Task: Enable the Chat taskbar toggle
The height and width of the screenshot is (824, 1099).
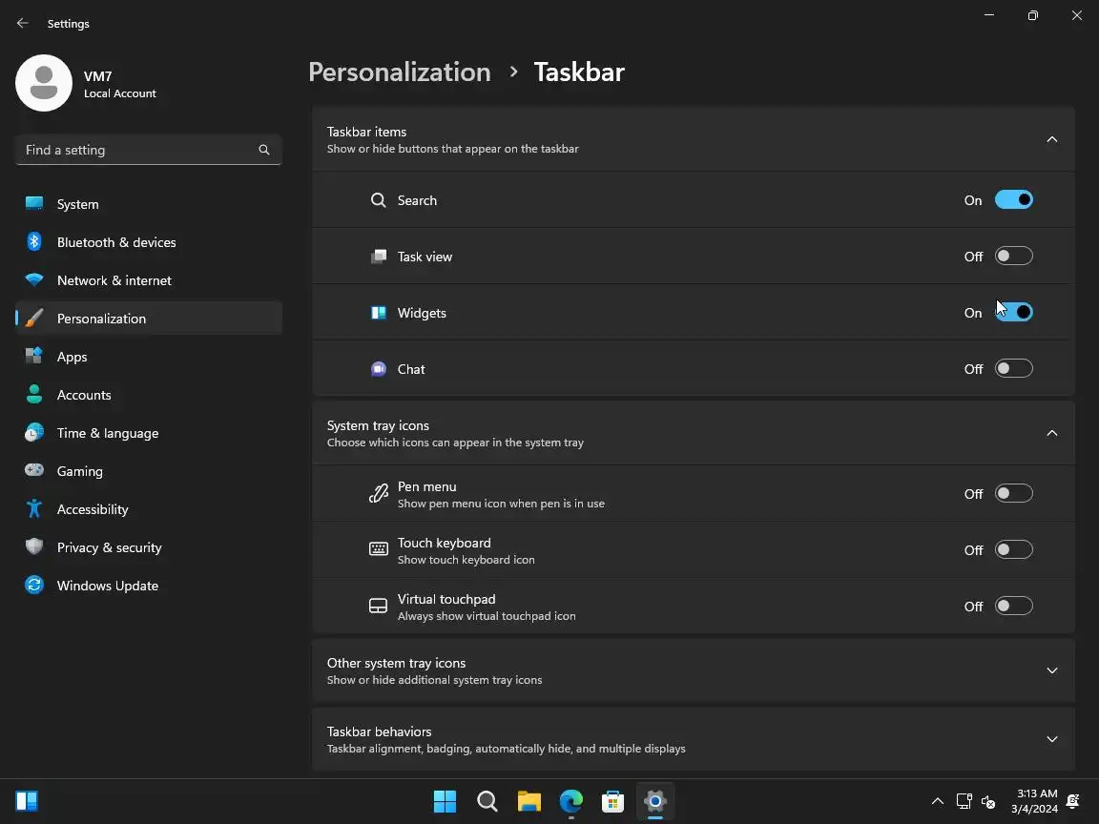Action: pyautogui.click(x=1013, y=368)
